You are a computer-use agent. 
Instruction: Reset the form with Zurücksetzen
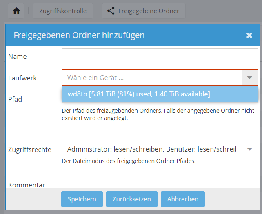click(132, 199)
